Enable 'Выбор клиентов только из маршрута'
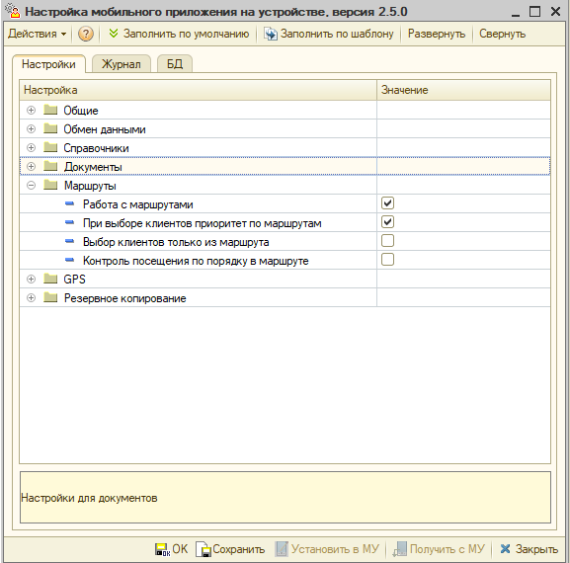 (x=387, y=241)
